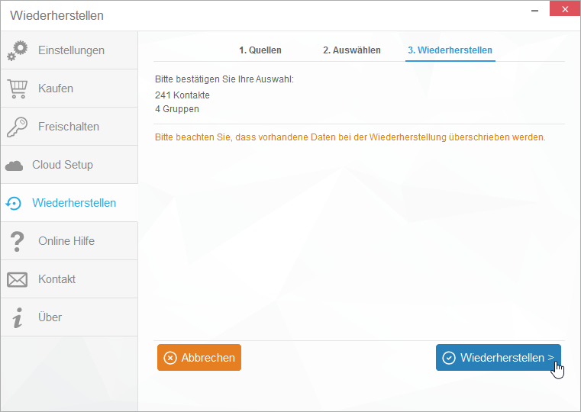This screenshot has width=581, height=412.
Task: Show the Über sidebar entry
Action: coord(69,317)
